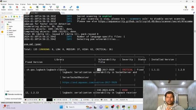
Task: Click the Remote monitoring button
Action: pos(13,94)
